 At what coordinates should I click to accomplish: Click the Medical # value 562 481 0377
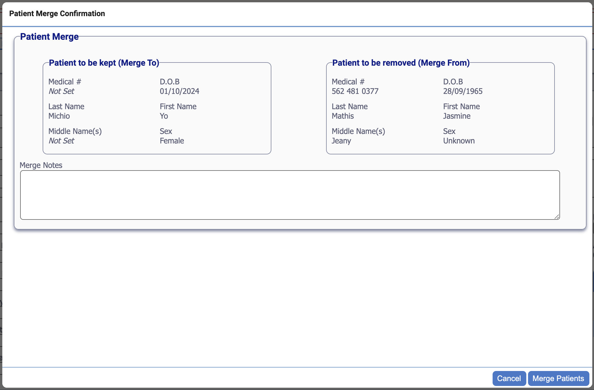[x=355, y=91]
